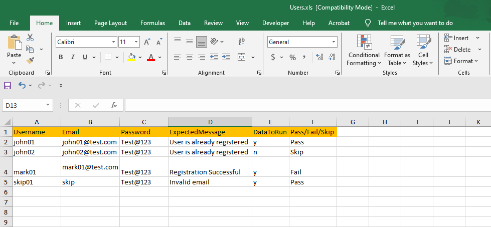Click the Merge & Center icon

click(241, 57)
